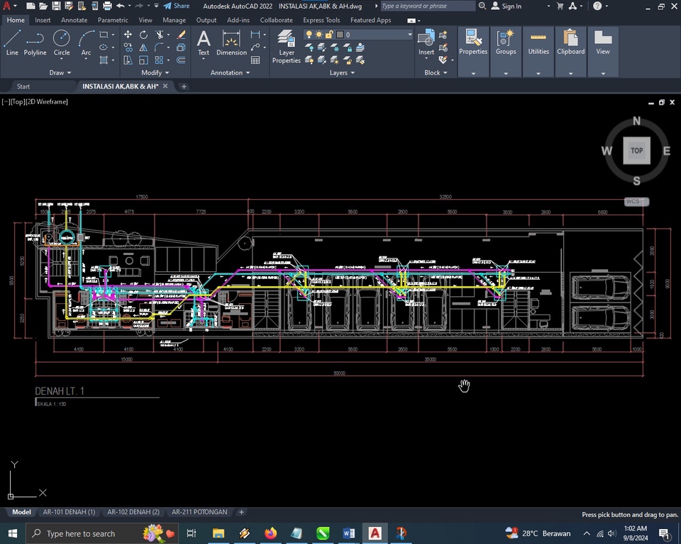The height and width of the screenshot is (544, 681).
Task: Open the Groups panel button
Action: click(506, 42)
